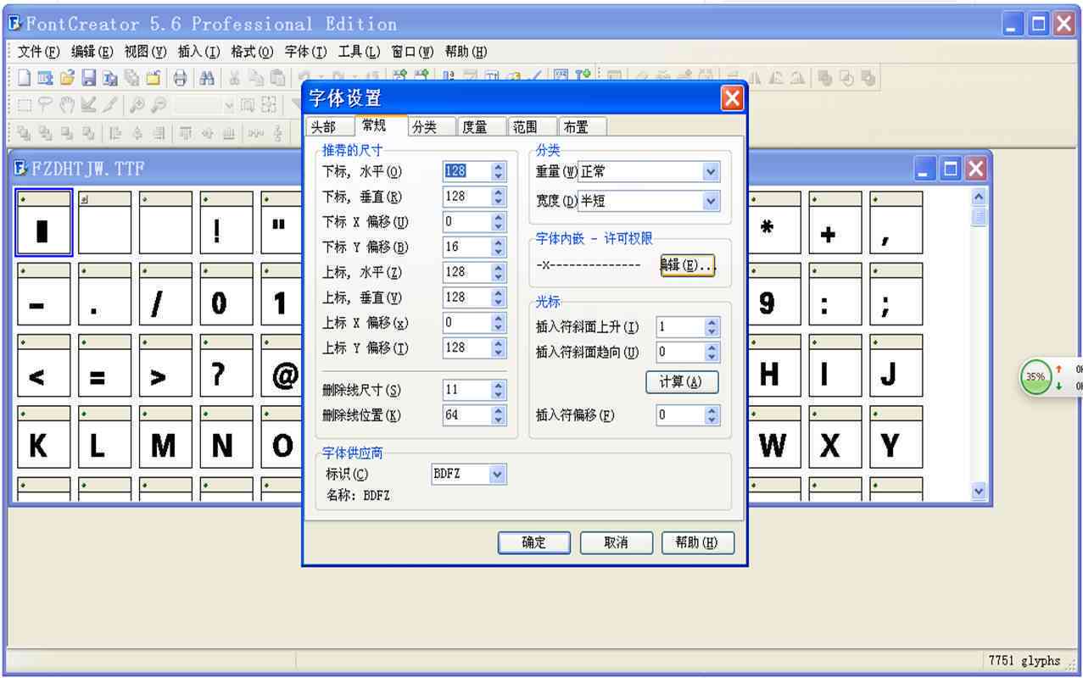The image size is (1083, 678).
Task: Close the 字体设置 dialog
Action: [732, 98]
